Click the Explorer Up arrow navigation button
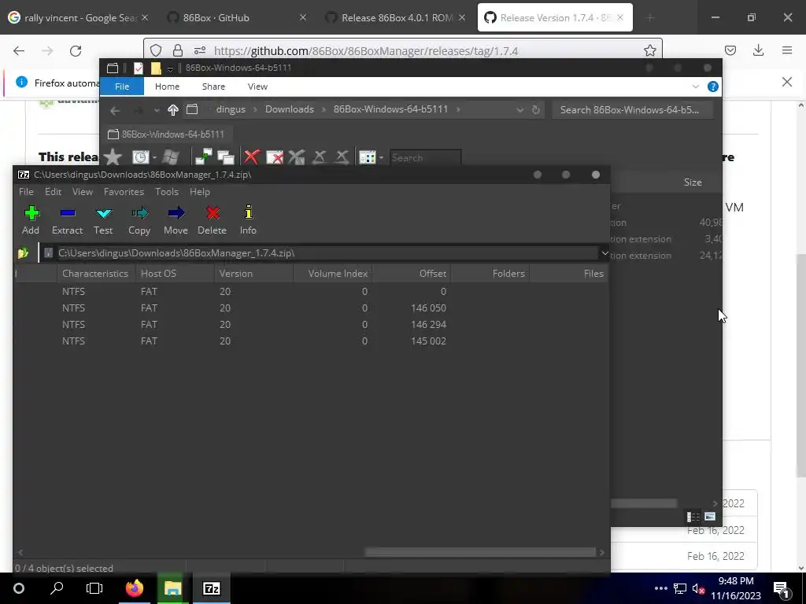 point(172,110)
